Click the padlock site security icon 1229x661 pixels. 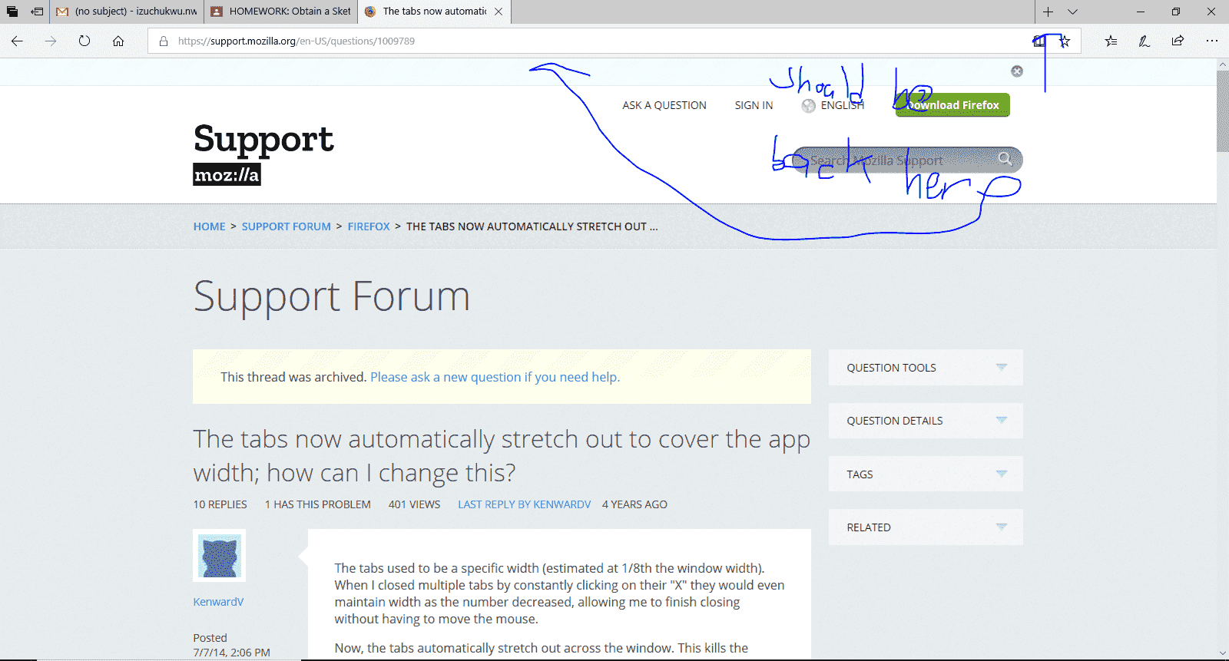[x=164, y=41]
